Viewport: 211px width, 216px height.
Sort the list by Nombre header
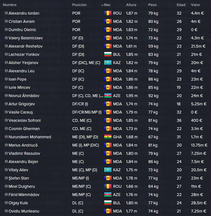tap(10, 5)
